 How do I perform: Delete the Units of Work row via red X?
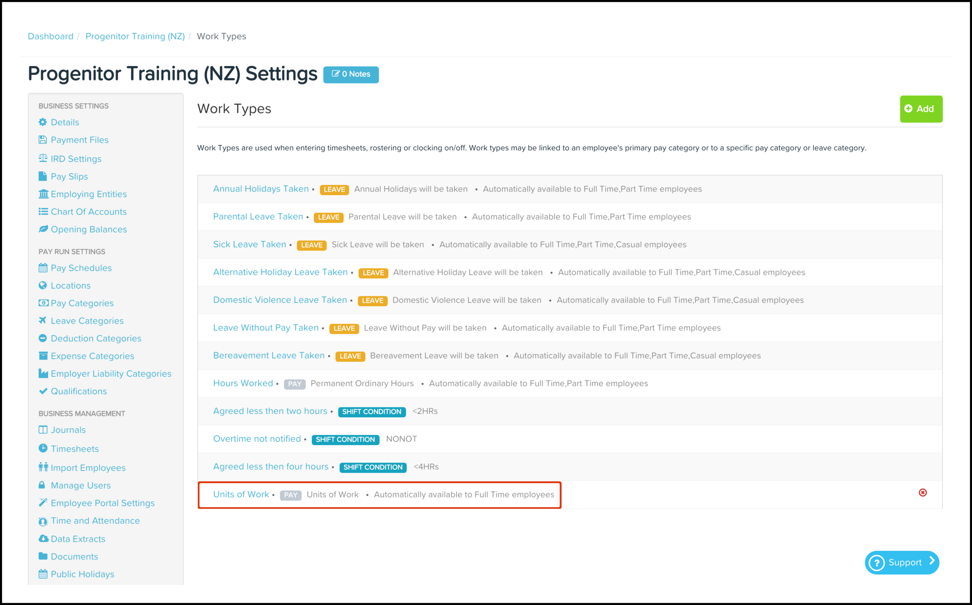point(923,493)
